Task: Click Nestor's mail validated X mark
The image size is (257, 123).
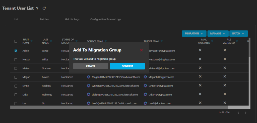Action: coord(200,59)
